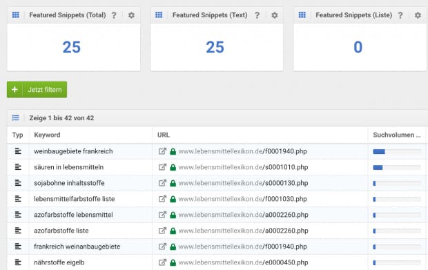Viewport: 428px width, 270px height.
Task: Open URL lebensmittellexikon.de/f0001030.php
Action: [x=243, y=199]
